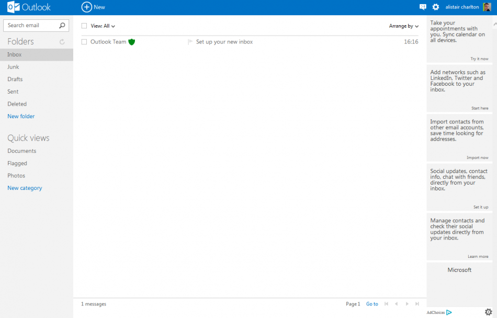Click the Outlook Team sender name
497x318 pixels.
click(x=108, y=42)
